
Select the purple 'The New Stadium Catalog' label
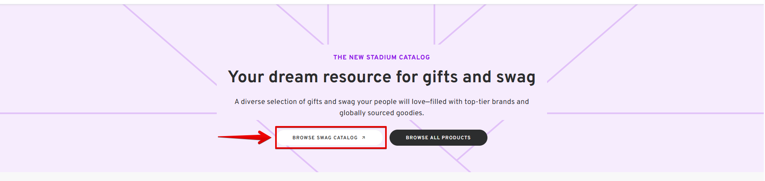click(x=381, y=57)
